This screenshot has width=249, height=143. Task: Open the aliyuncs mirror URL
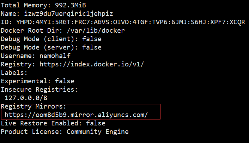coord(76,115)
